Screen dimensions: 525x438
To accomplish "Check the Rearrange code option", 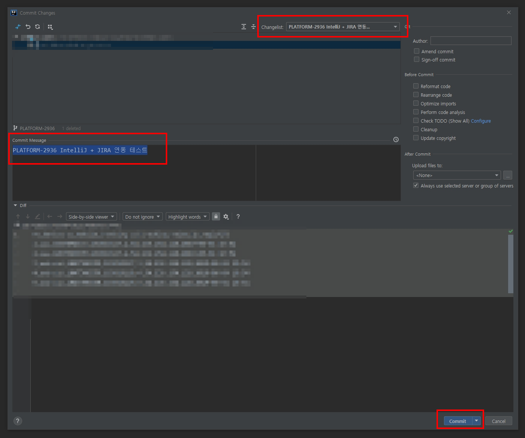I will (x=416, y=94).
